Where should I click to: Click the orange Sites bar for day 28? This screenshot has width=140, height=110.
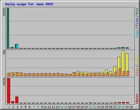click(120, 72)
